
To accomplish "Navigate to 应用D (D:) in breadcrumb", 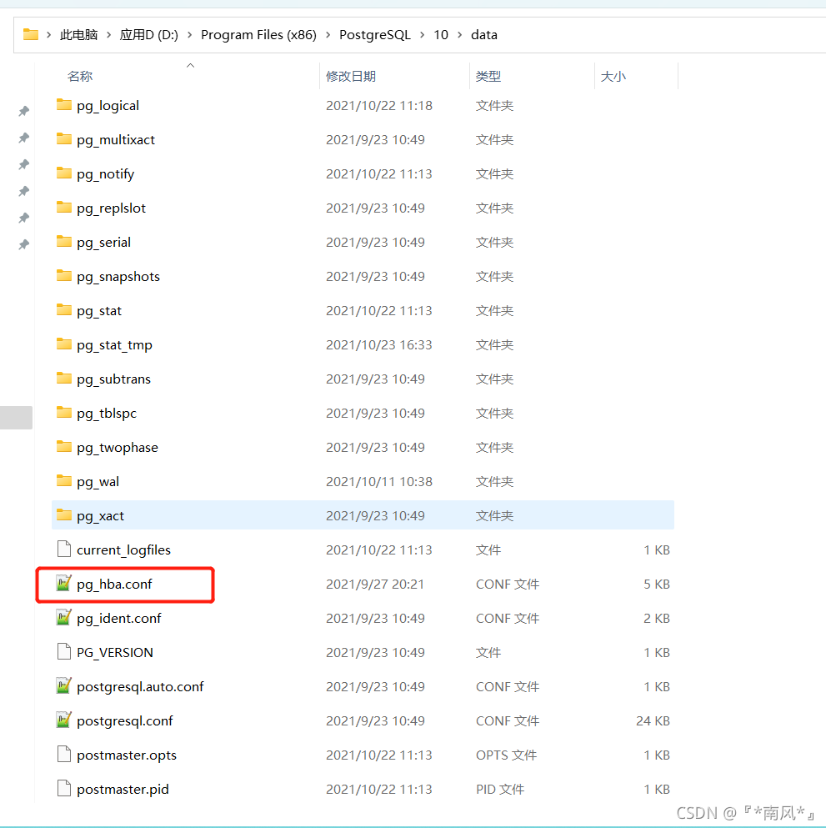I will (149, 35).
